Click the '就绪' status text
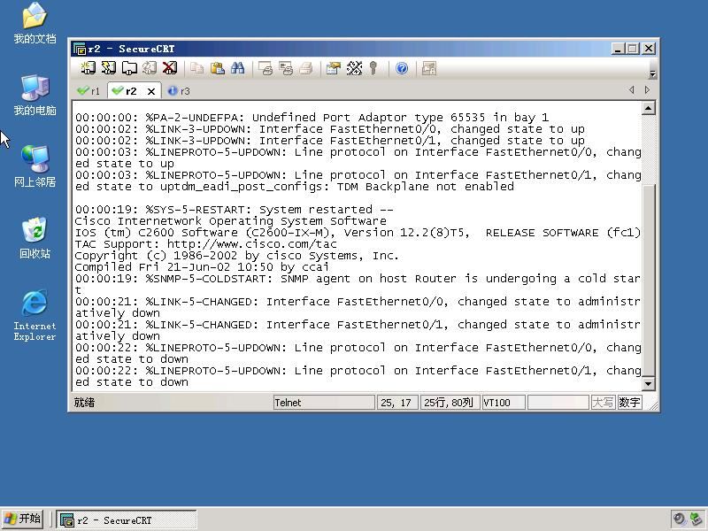The height and width of the screenshot is (531, 708). (x=84, y=403)
